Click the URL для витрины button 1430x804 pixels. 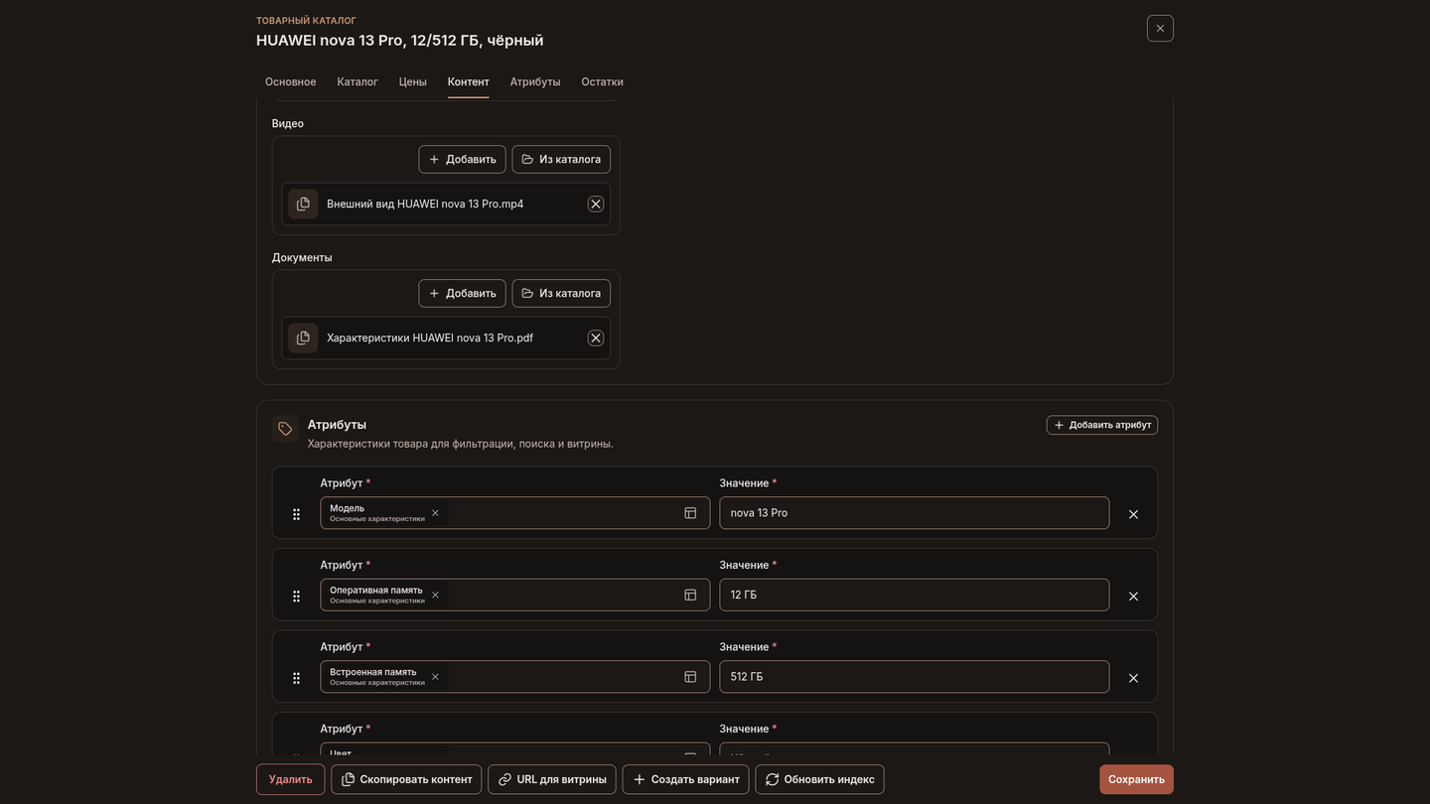552,779
